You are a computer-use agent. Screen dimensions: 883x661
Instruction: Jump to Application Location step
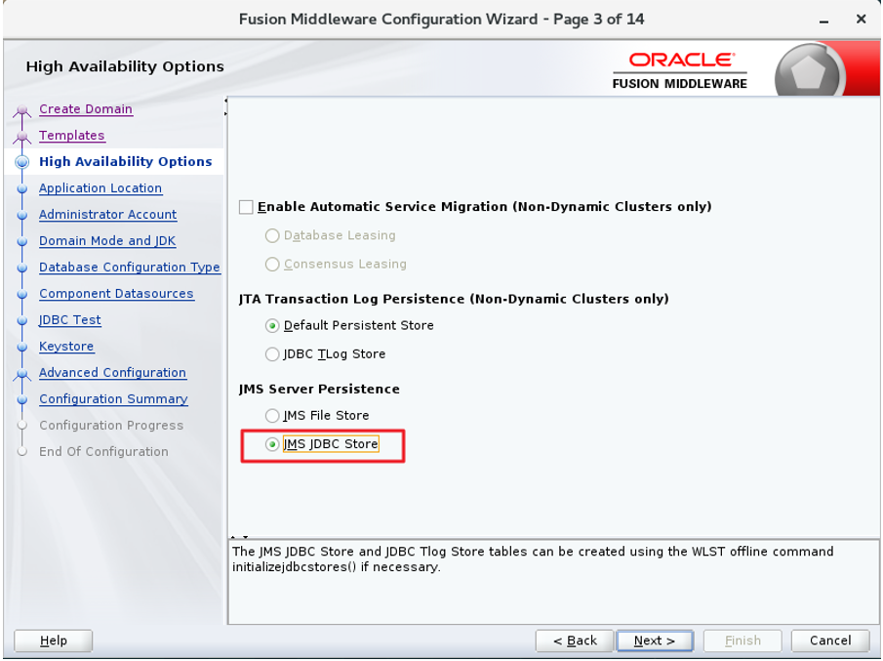[100, 188]
